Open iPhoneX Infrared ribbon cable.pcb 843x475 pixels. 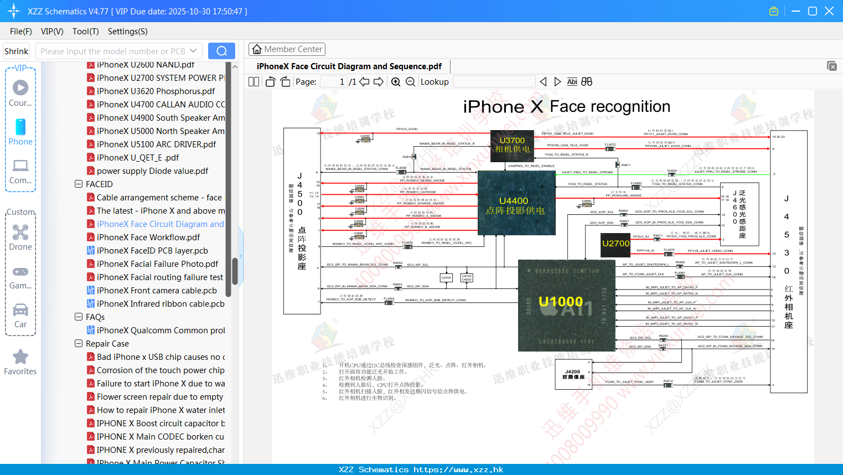156,304
